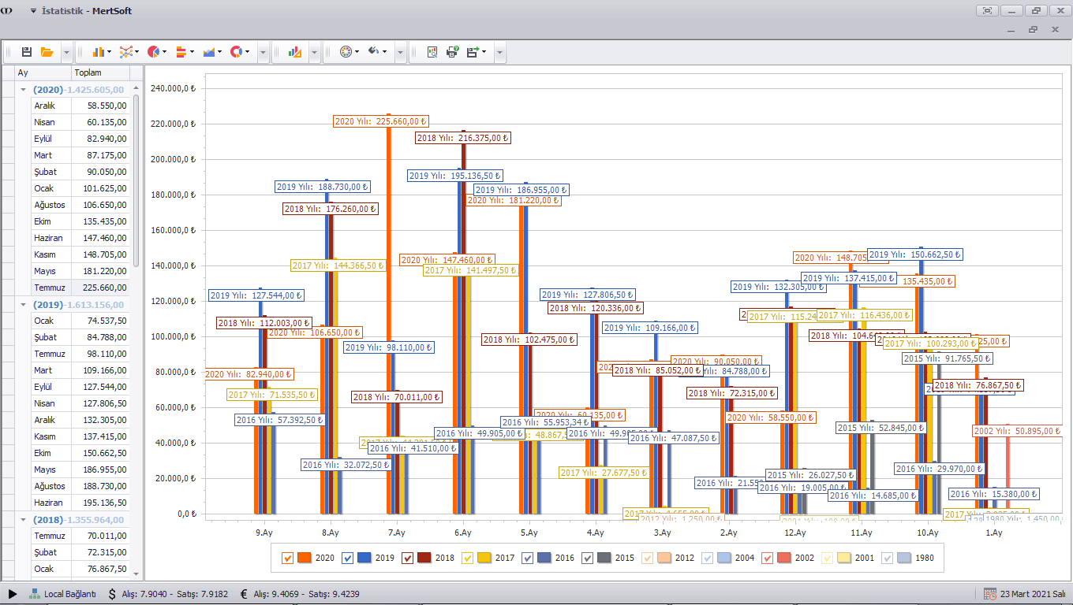Pick the area chart type icon
Viewport: 1073px width, 605px height.
(209, 52)
